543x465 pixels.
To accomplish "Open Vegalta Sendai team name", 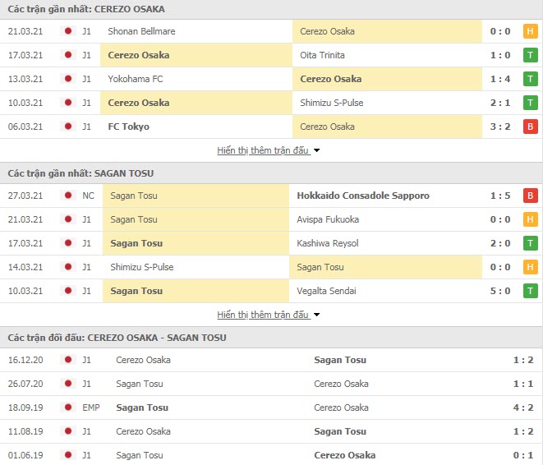I will click(326, 291).
